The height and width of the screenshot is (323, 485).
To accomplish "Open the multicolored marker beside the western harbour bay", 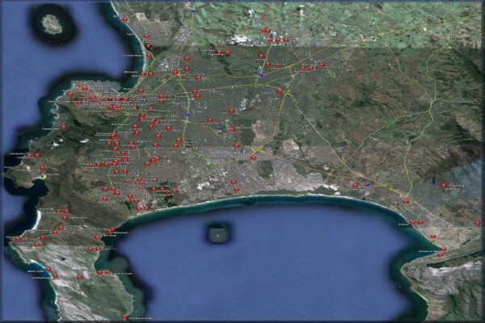I will [44, 176].
